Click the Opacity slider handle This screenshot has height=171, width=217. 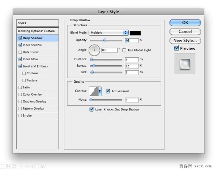click(105, 40)
